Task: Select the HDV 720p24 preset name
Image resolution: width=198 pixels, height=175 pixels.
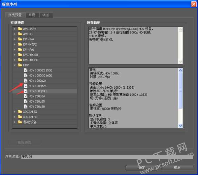Action: 37,96
